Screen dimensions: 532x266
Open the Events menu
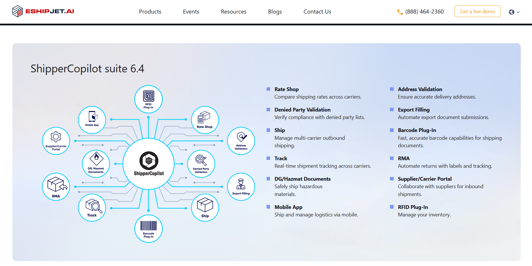coord(191,12)
